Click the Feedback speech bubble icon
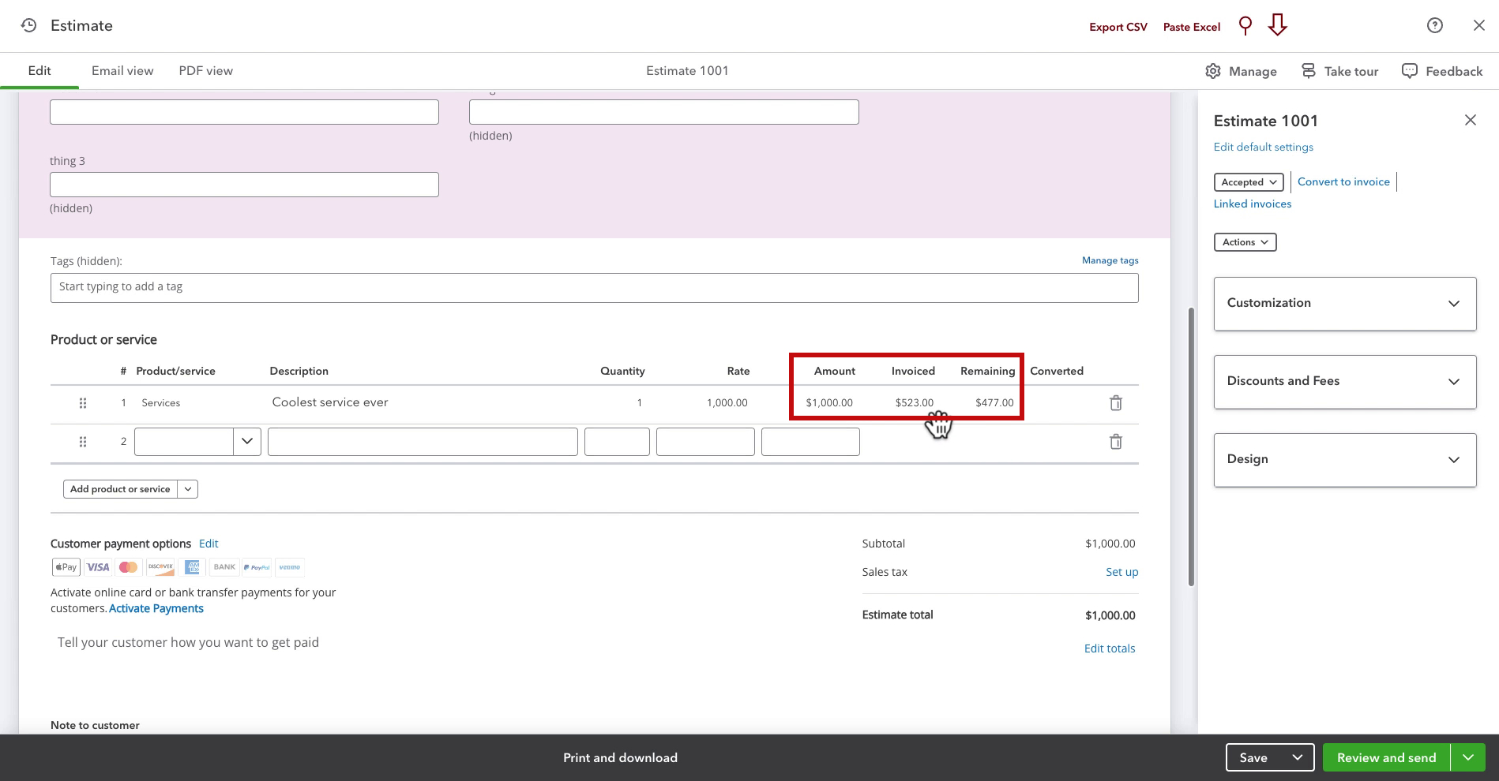 tap(1410, 71)
